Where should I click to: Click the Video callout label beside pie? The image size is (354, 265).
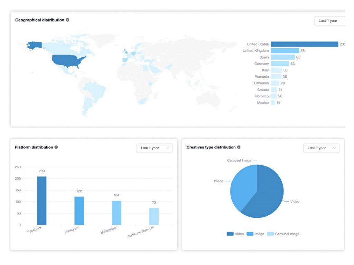[295, 202]
